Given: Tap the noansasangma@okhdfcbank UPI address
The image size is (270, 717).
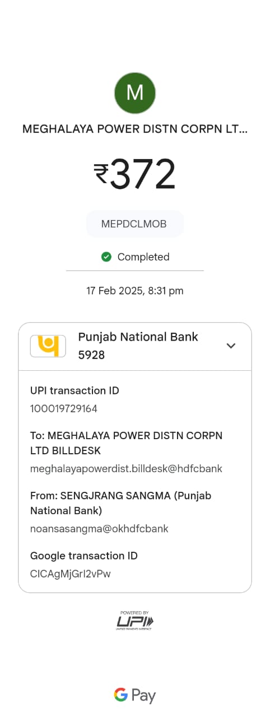Looking at the screenshot, I should [x=99, y=529].
